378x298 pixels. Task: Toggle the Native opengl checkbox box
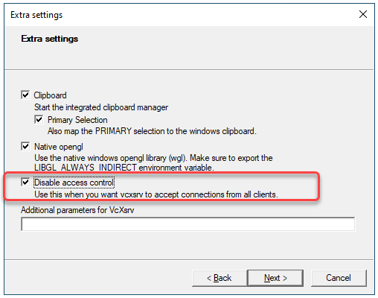point(25,146)
